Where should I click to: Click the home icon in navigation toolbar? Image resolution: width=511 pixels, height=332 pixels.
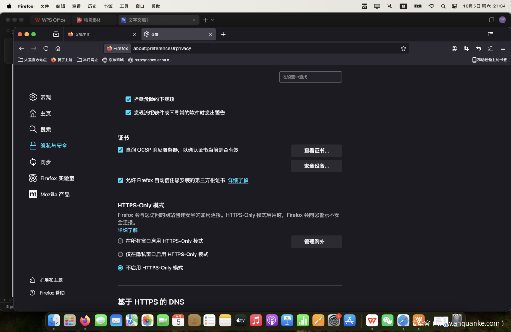(58, 48)
